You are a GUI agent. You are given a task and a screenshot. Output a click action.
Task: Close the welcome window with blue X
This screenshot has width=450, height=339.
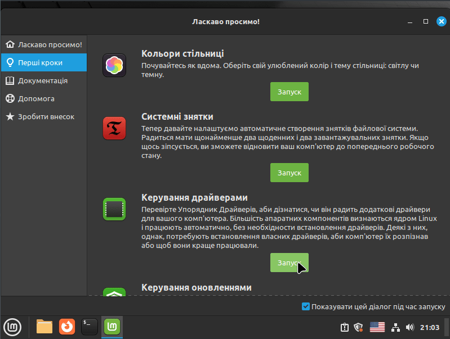[442, 21]
